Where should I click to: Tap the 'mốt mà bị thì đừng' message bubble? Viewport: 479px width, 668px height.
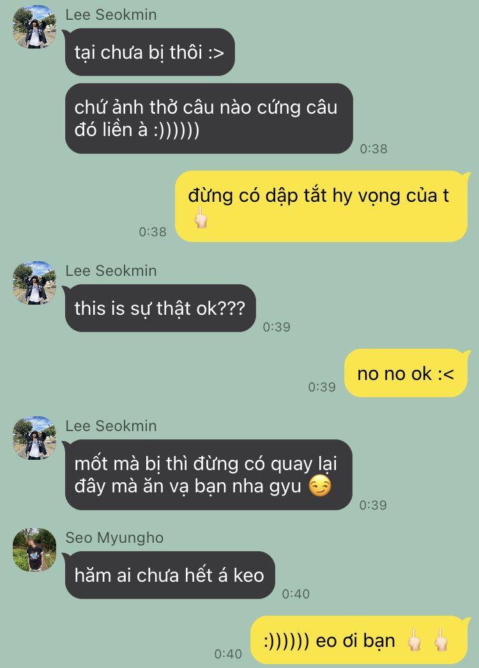click(x=208, y=474)
